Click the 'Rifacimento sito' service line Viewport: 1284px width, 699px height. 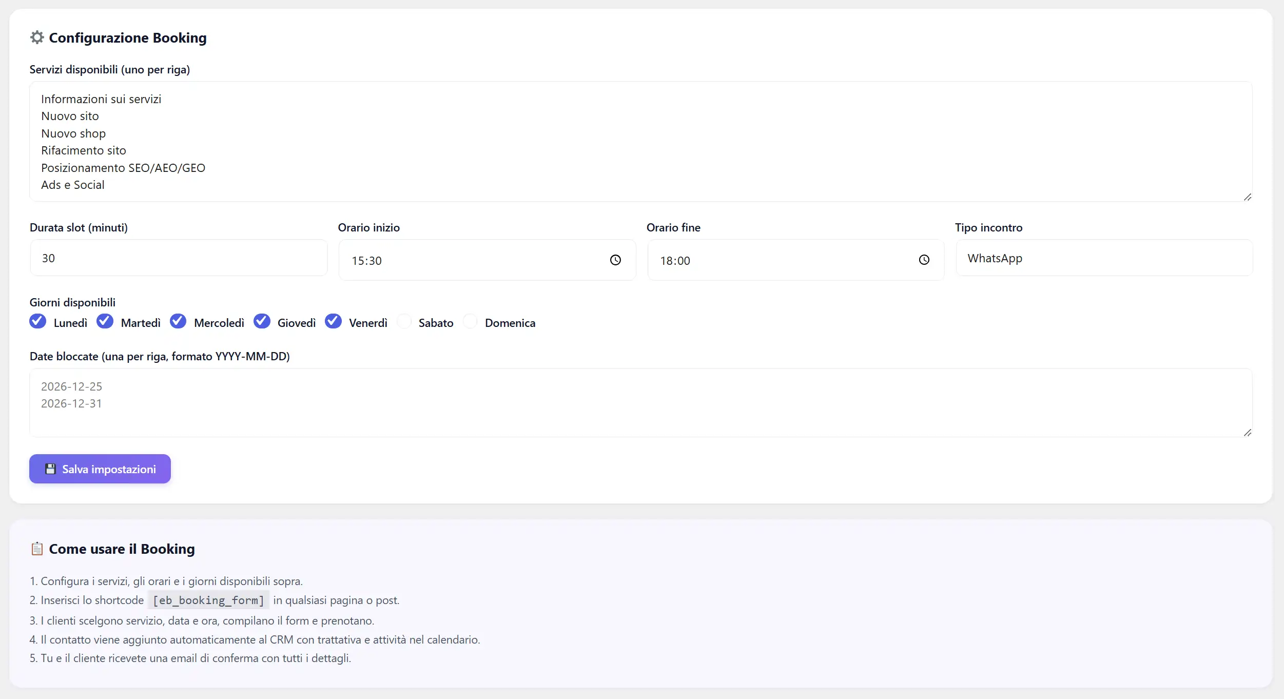[x=84, y=150]
